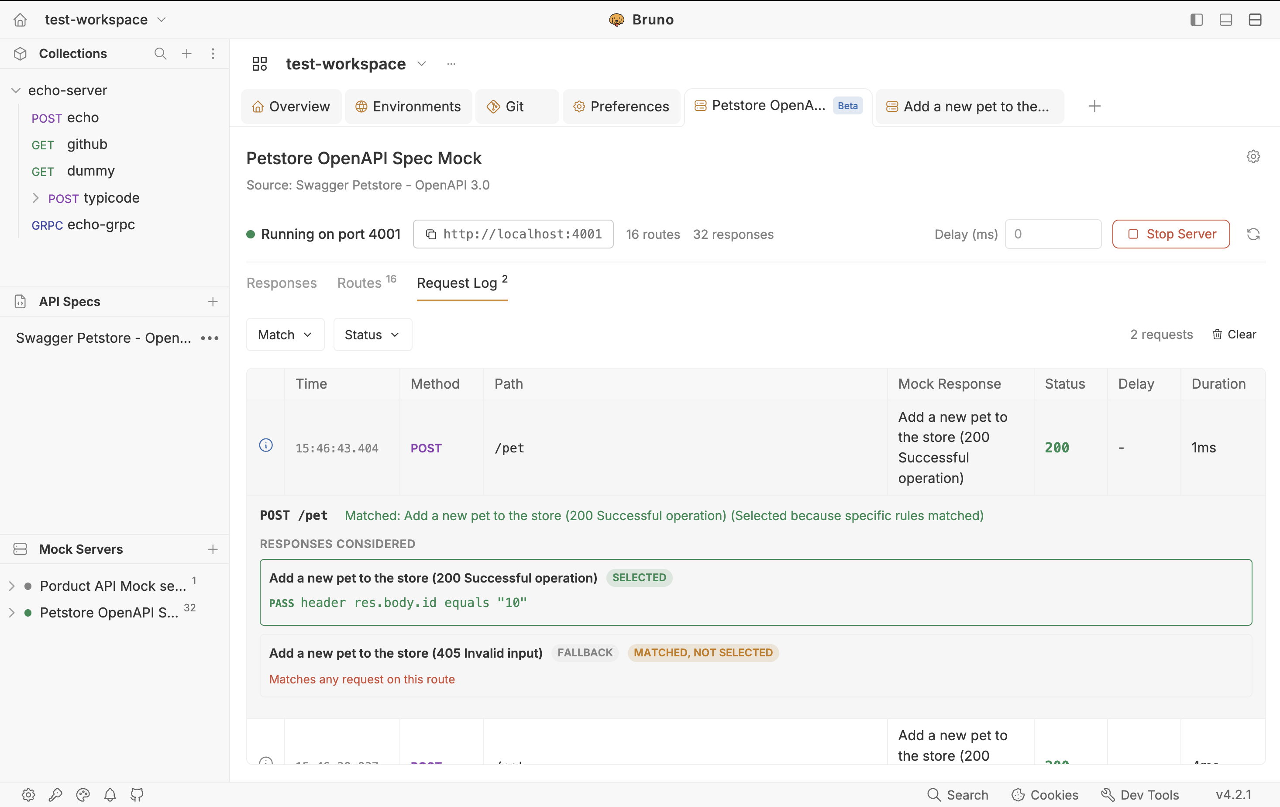
Task: Open workspace ellipsis menu beside test-workspace
Action: 451,64
